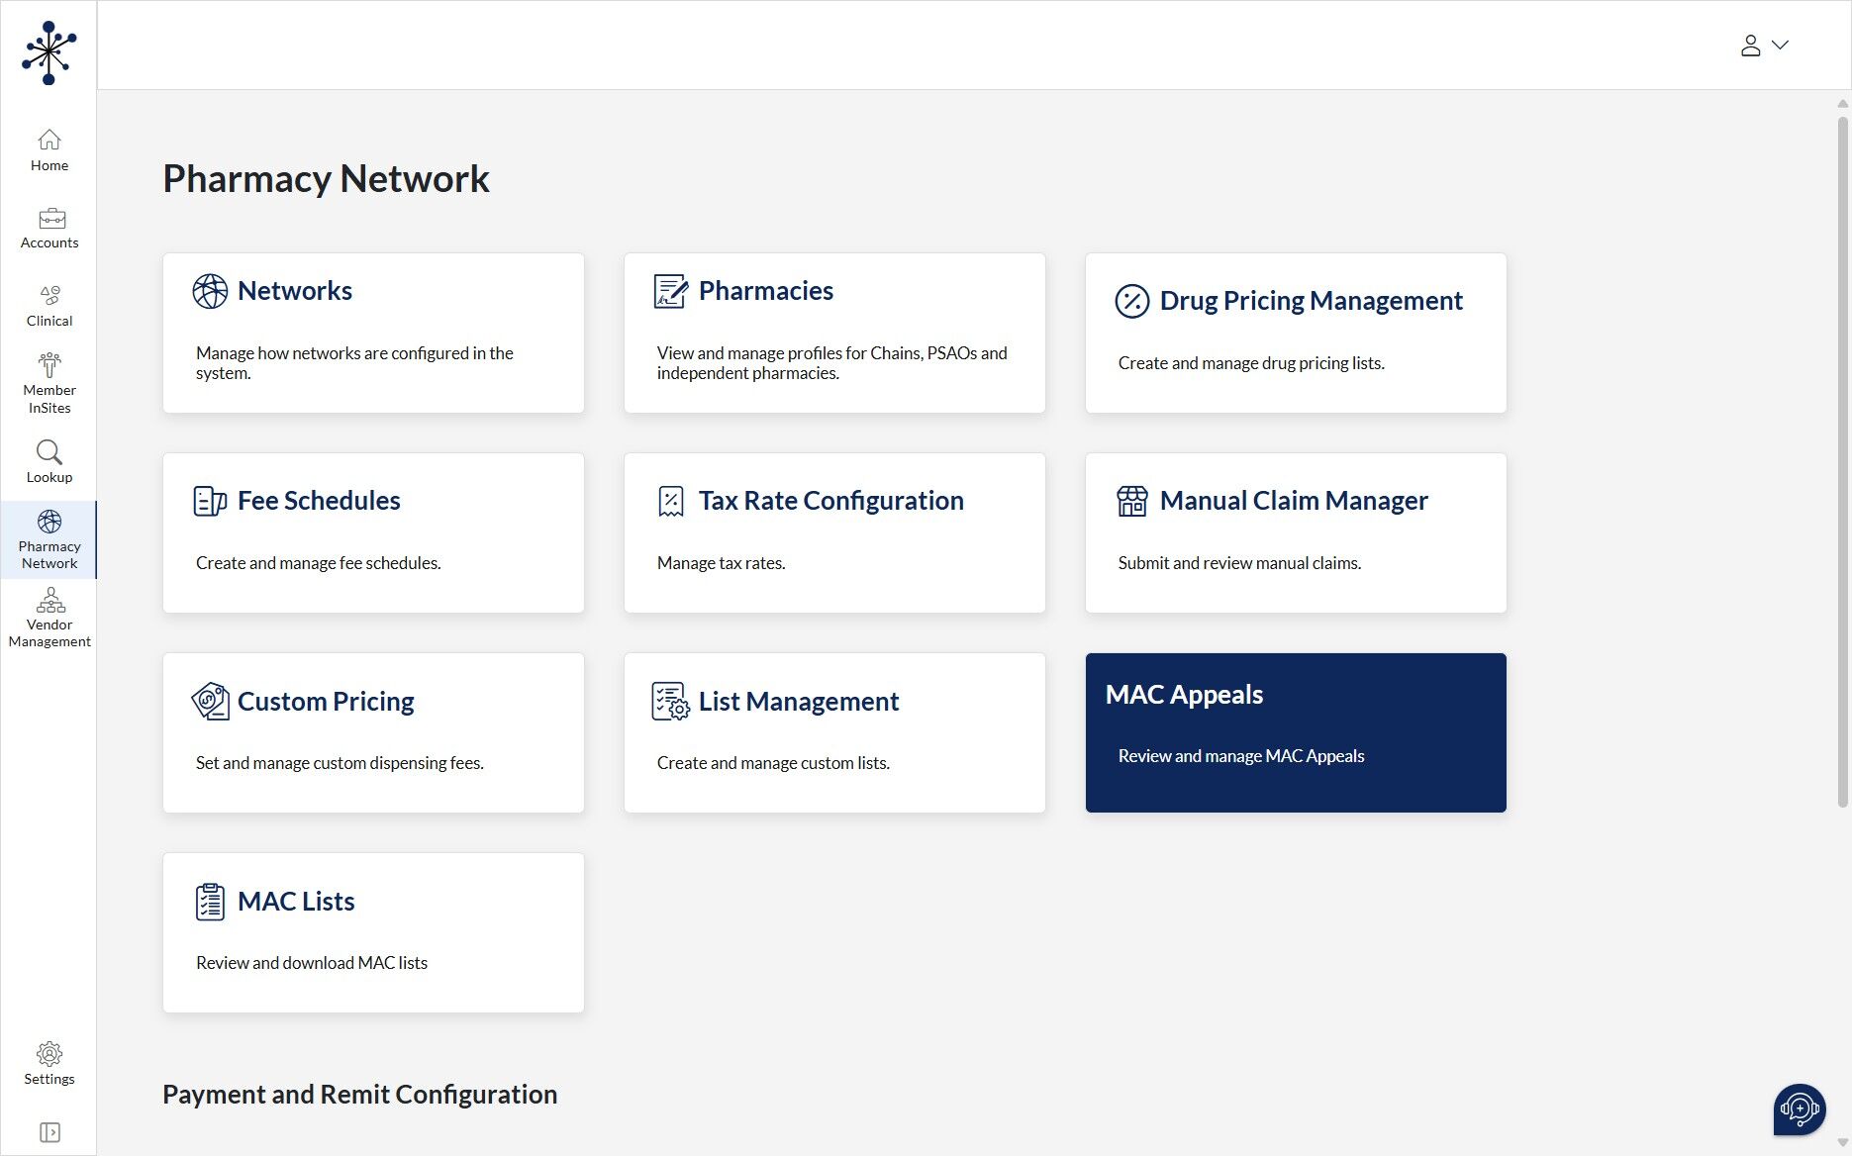Open the support chat headset icon

click(x=1799, y=1108)
